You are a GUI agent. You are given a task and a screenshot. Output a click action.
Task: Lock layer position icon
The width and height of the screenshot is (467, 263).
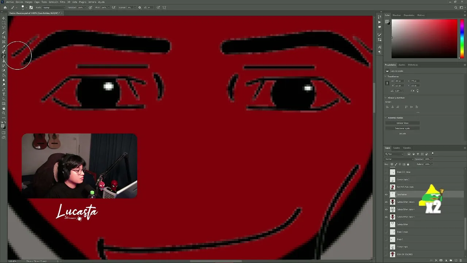point(400,164)
